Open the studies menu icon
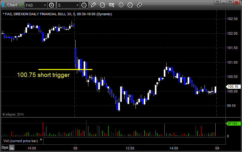242x152 pixels. [102, 5]
